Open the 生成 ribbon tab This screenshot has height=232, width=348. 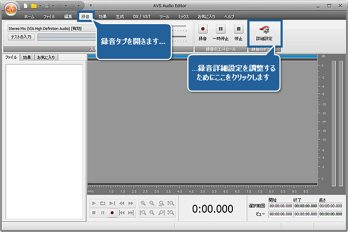(x=120, y=17)
